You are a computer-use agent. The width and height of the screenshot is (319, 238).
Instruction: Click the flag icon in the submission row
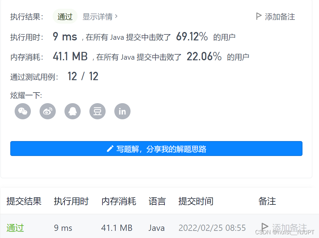pyautogui.click(x=265, y=227)
